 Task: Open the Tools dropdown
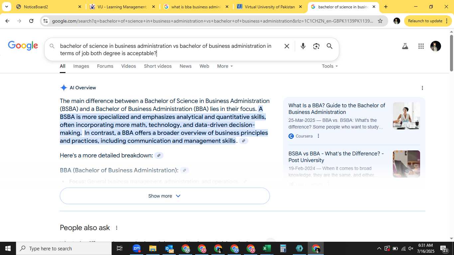tap(330, 66)
